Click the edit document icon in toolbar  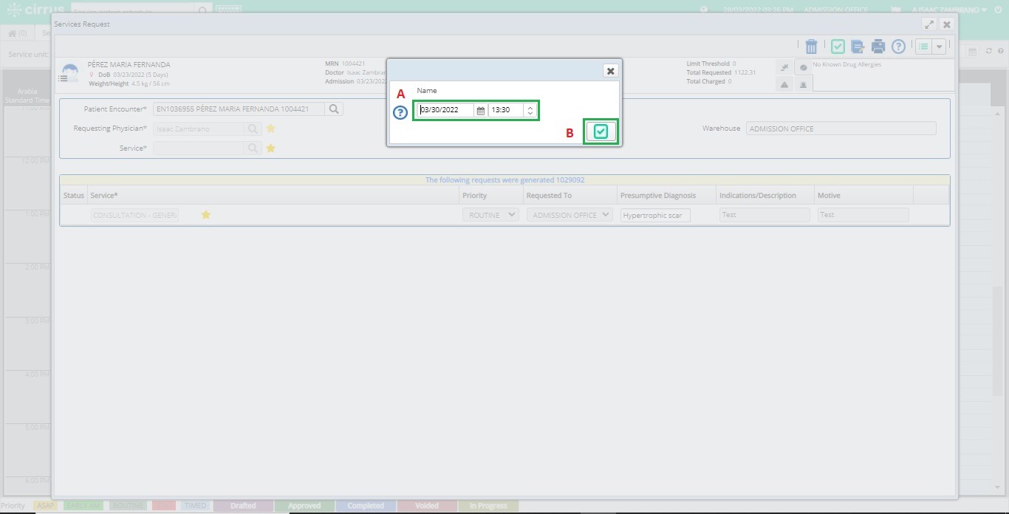tap(858, 47)
